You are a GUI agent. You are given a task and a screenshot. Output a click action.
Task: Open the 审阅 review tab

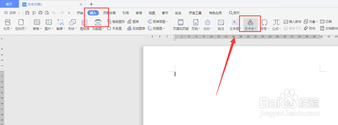coord(139,13)
